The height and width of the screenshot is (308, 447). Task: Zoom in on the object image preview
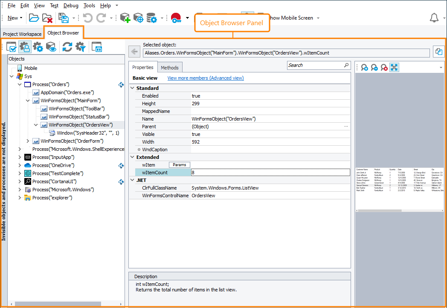[x=365, y=67]
